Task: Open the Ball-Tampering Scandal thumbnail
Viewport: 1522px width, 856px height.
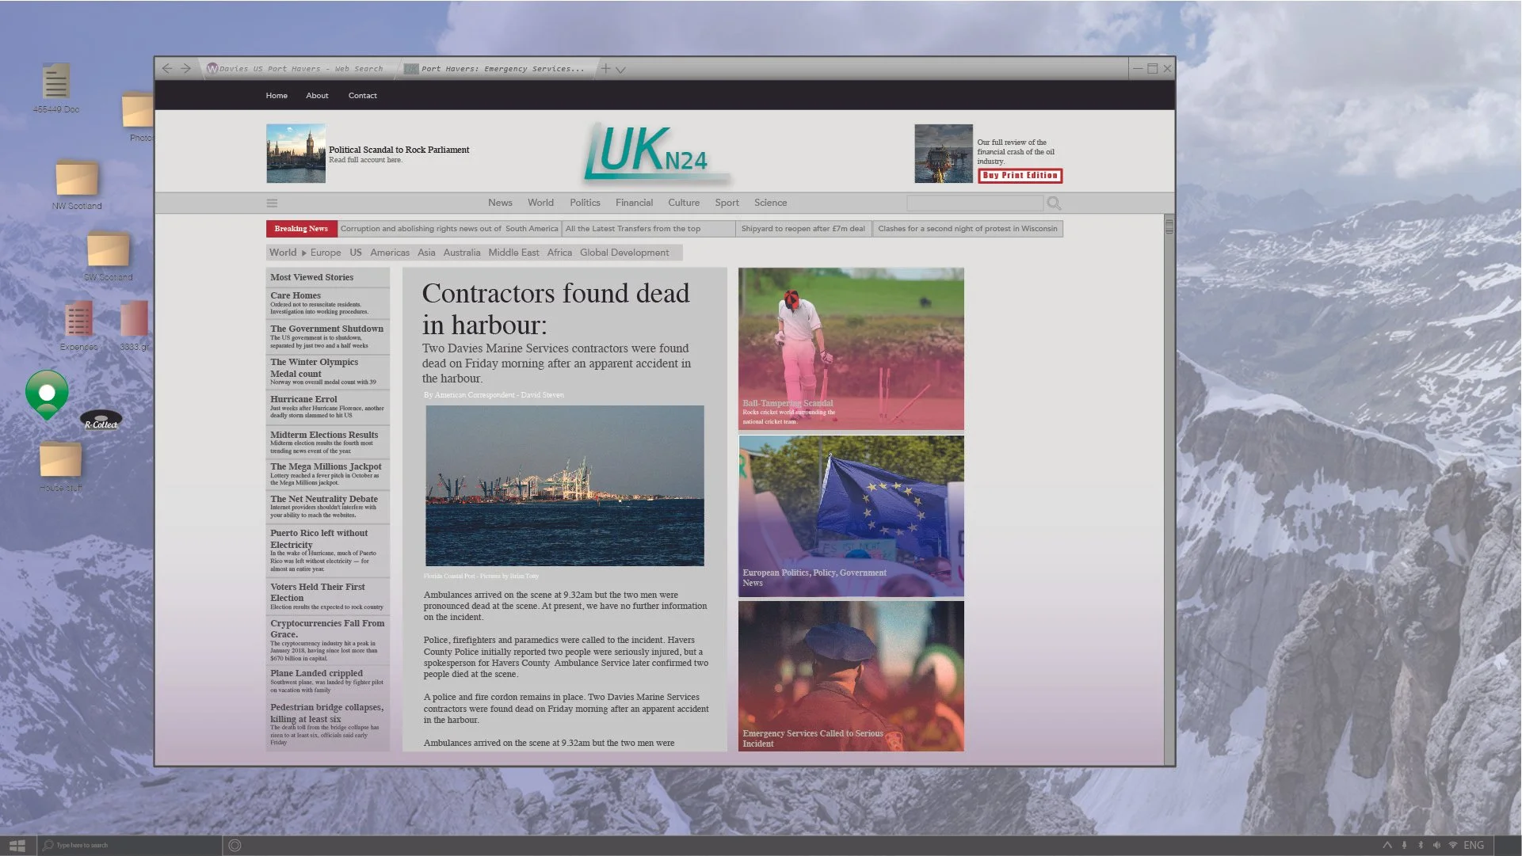Action: (x=851, y=349)
